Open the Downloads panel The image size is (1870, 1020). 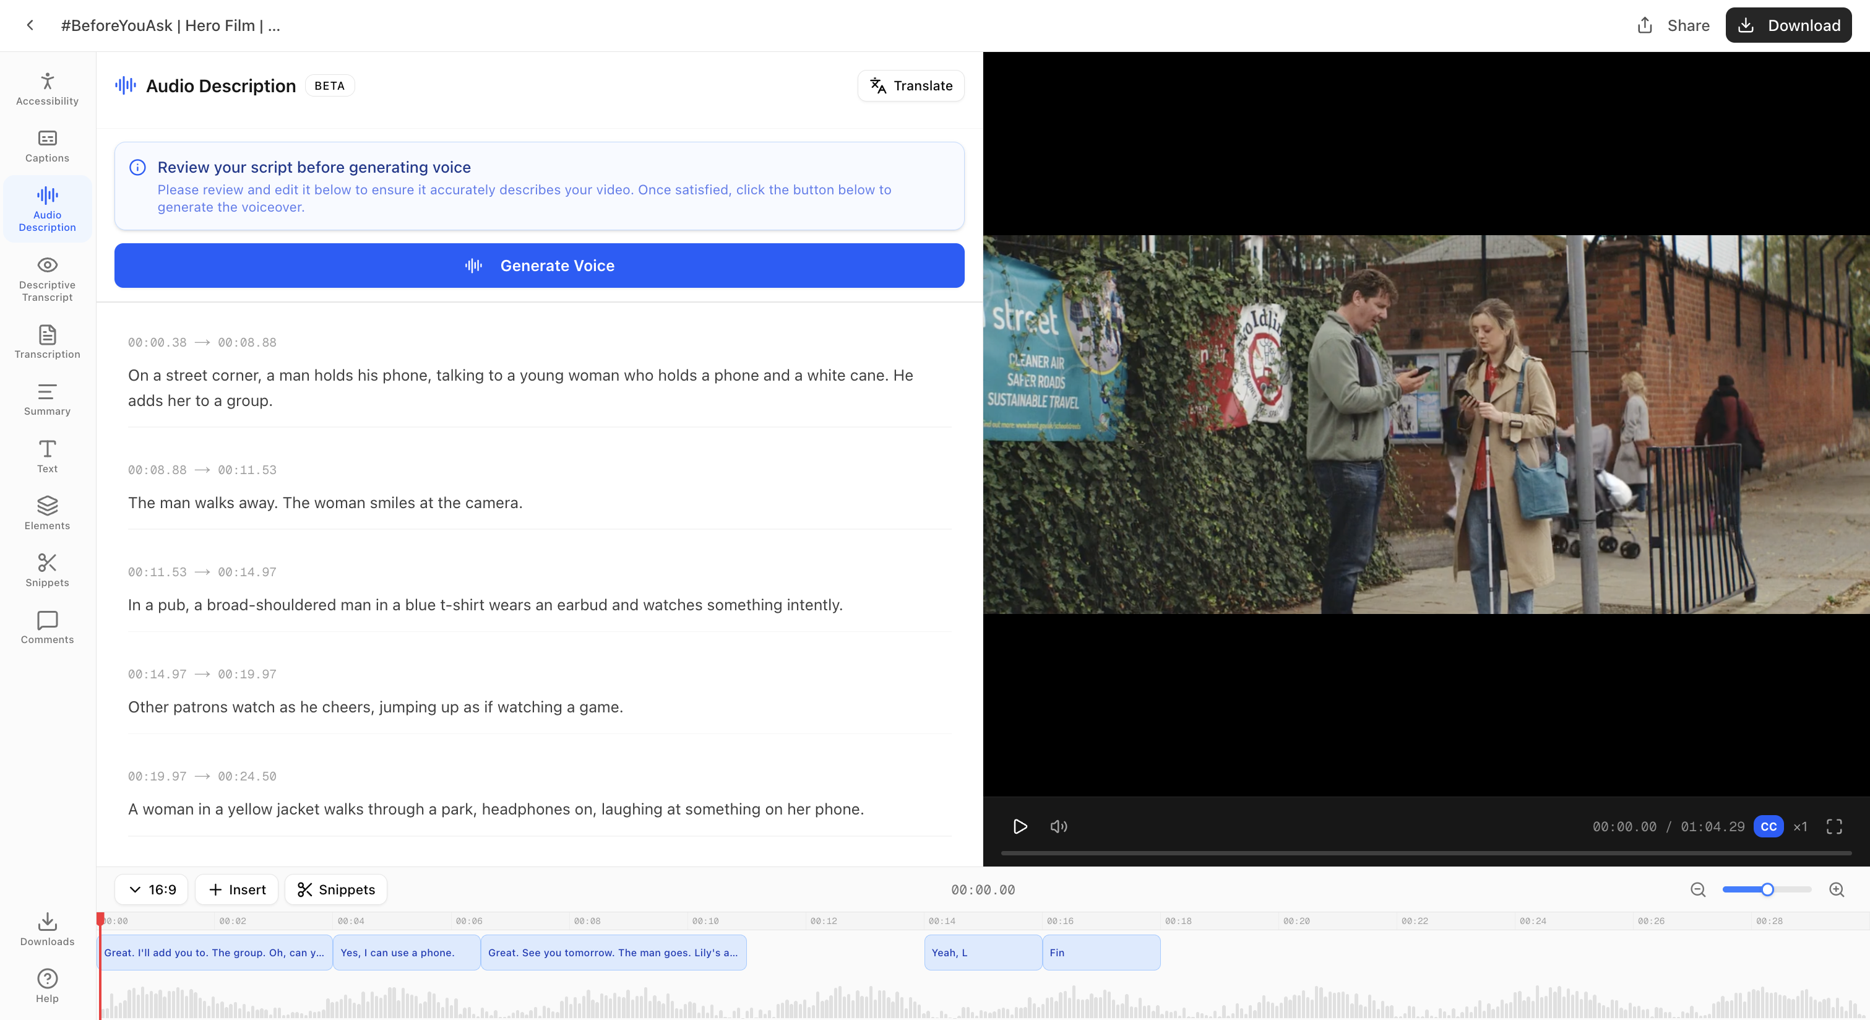[x=46, y=928]
